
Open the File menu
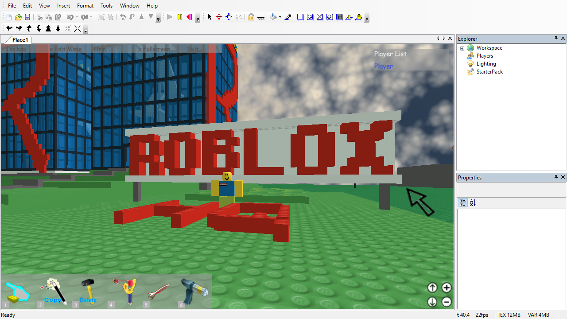pos(12,6)
